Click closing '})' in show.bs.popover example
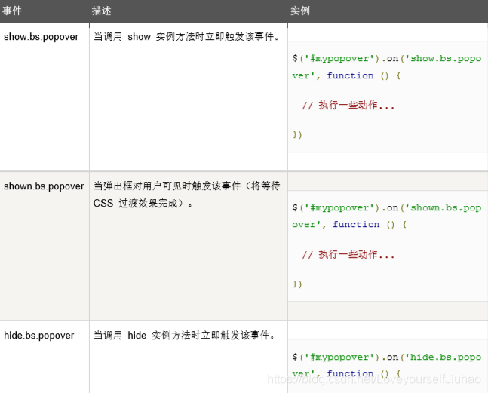488x393 pixels. point(297,135)
